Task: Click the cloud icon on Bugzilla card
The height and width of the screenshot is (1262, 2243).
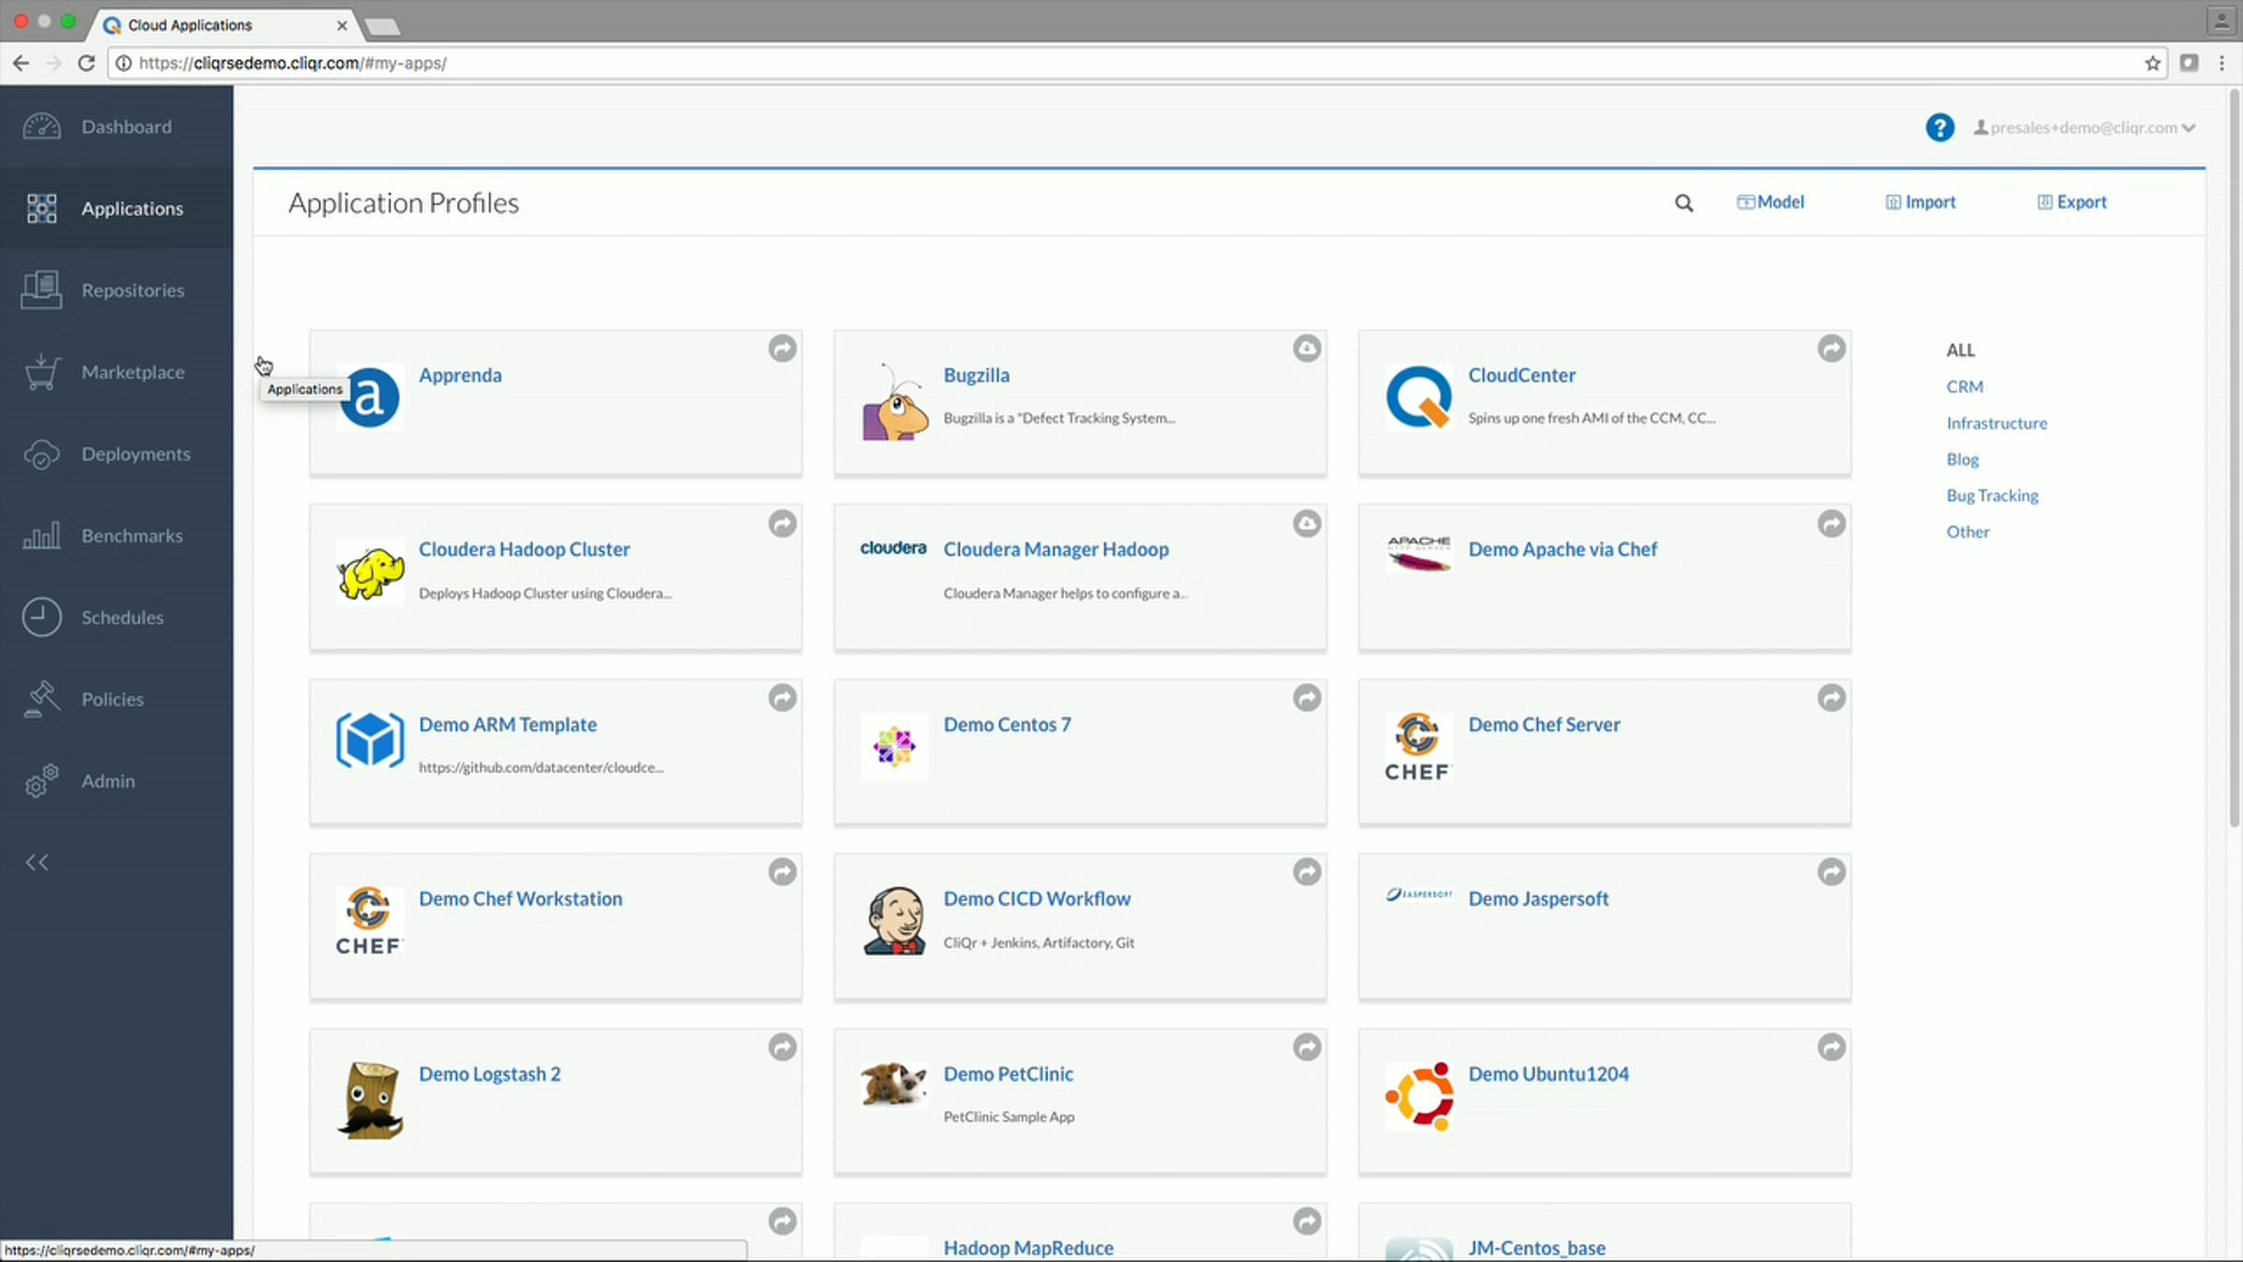Action: tap(1307, 349)
